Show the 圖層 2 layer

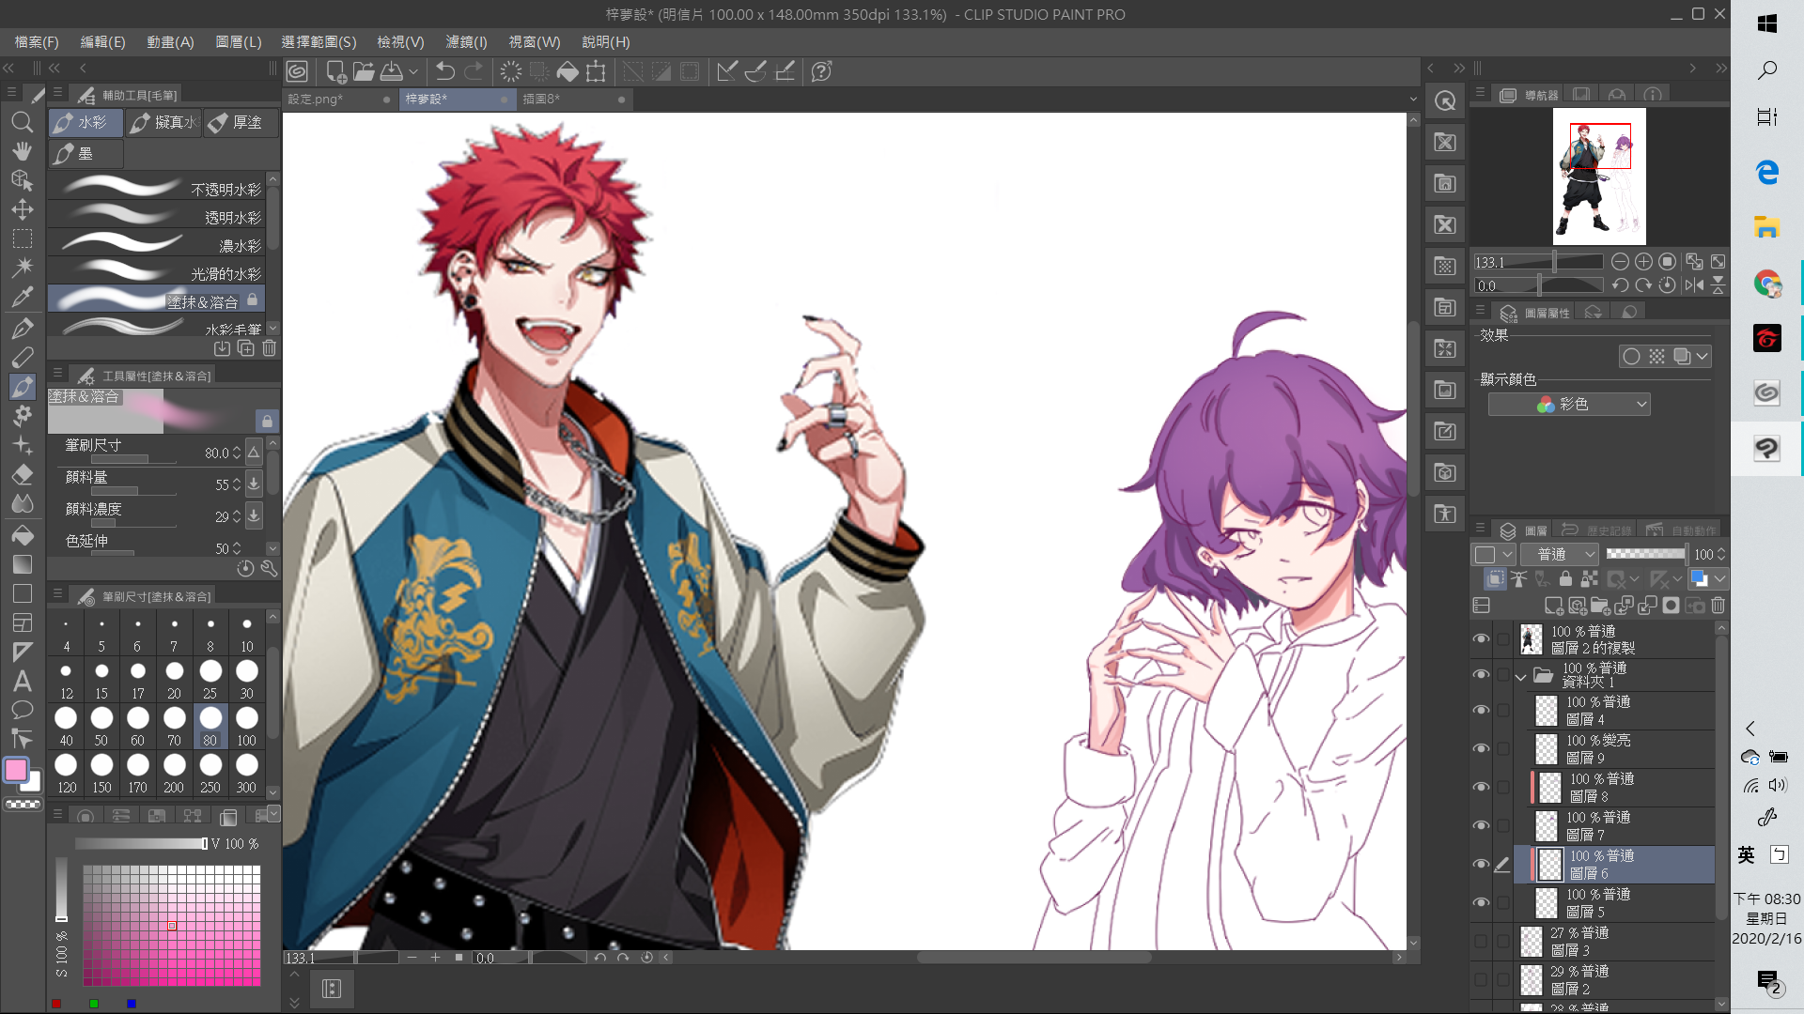coord(1481,979)
